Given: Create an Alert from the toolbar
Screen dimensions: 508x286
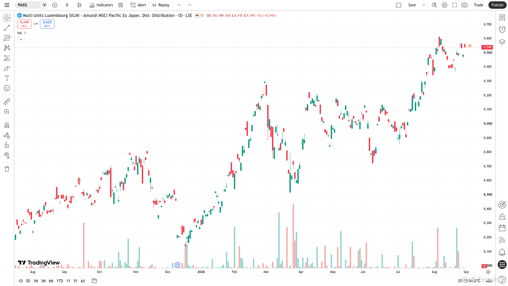Looking at the screenshot, I should pyautogui.click(x=138, y=5).
